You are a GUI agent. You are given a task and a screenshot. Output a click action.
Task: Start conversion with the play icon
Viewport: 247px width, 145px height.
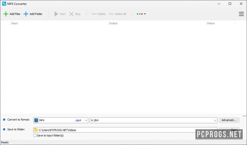pyautogui.click(x=56, y=14)
